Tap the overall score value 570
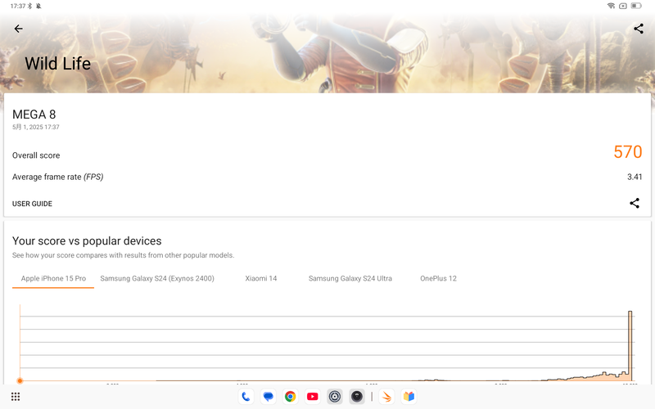 627,152
